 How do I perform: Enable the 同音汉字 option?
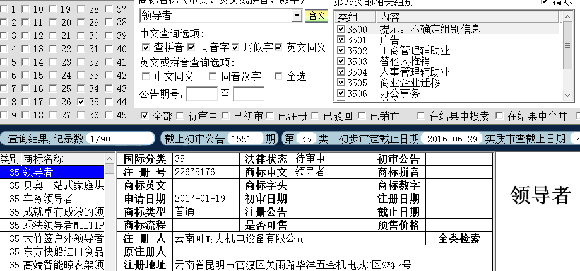point(213,76)
